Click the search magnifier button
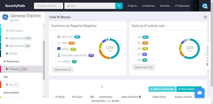The image size is (213, 104). 119,6
